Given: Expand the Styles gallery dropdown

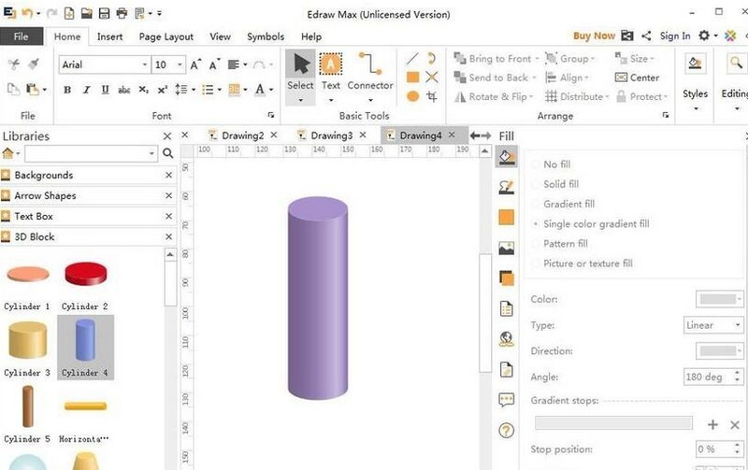Looking at the screenshot, I should (696, 108).
